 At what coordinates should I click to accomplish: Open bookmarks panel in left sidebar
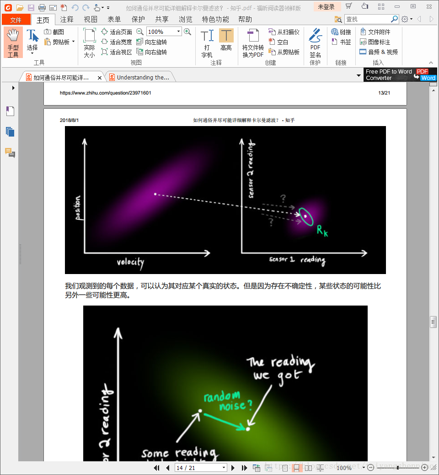click(10, 111)
